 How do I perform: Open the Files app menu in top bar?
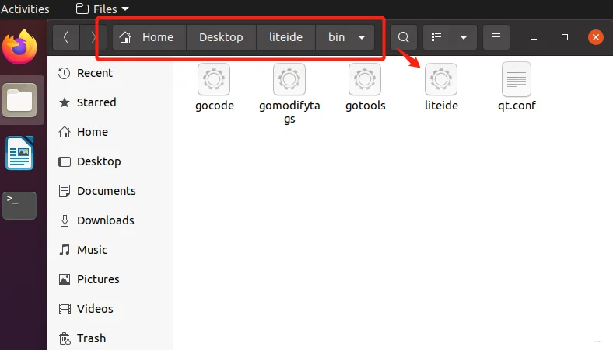[103, 9]
